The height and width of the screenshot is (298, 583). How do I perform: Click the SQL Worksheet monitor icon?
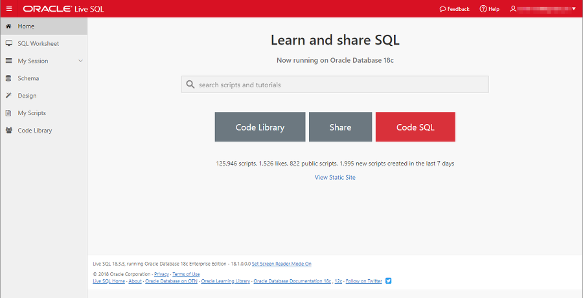click(9, 44)
